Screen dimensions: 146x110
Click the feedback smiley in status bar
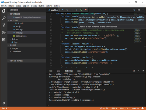[x=142, y=108]
